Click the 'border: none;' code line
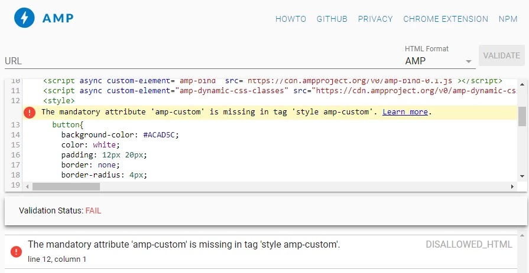Viewport: 529px width, 273px height. (x=90, y=165)
